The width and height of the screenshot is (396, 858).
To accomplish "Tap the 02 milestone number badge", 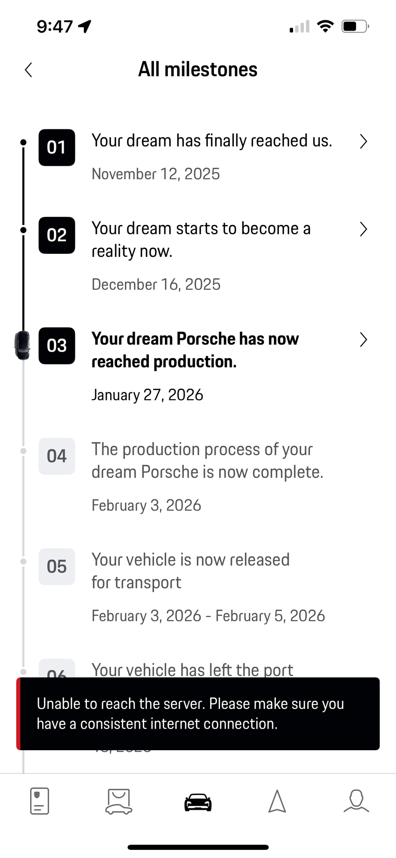I will pos(57,235).
